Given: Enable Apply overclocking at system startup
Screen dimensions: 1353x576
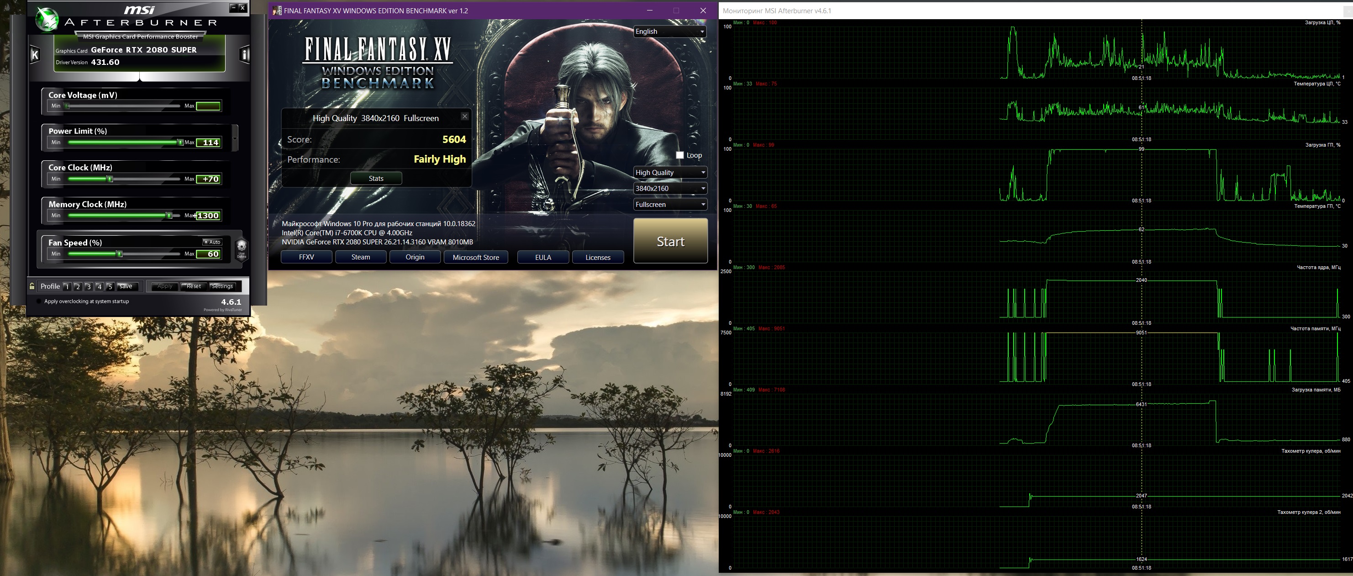Looking at the screenshot, I should pos(39,301).
